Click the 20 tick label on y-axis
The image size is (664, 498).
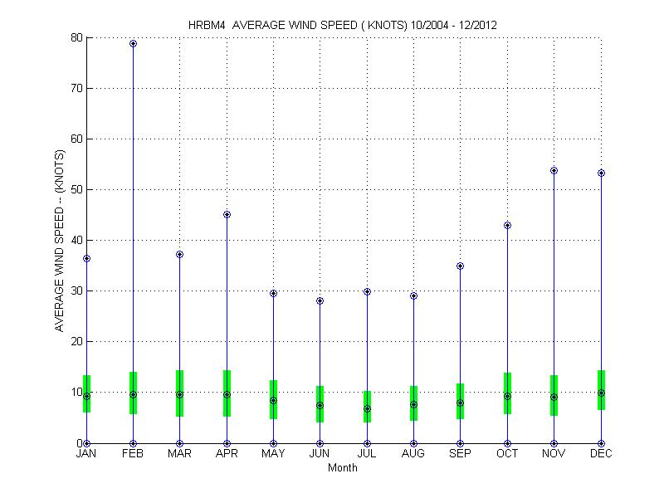pos(76,341)
